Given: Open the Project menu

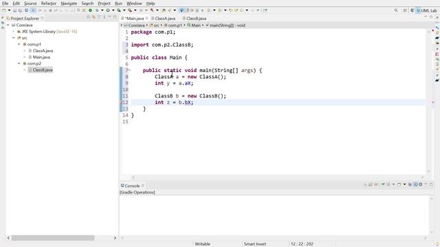Looking at the screenshot, I should coord(104,3).
